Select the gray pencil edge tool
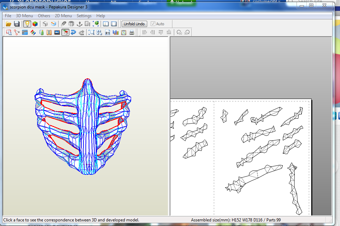The image size is (340, 226). pos(63,24)
